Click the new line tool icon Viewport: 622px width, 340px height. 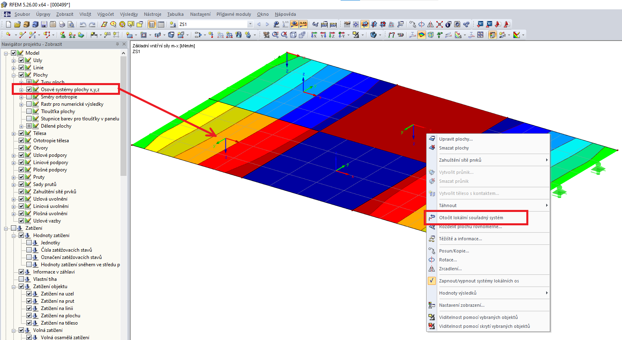(x=22, y=35)
